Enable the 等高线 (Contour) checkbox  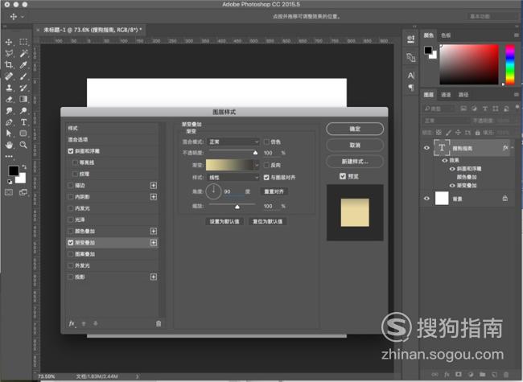click(x=76, y=162)
